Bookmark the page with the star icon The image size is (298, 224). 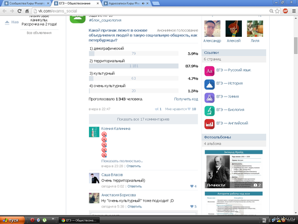click(277, 11)
